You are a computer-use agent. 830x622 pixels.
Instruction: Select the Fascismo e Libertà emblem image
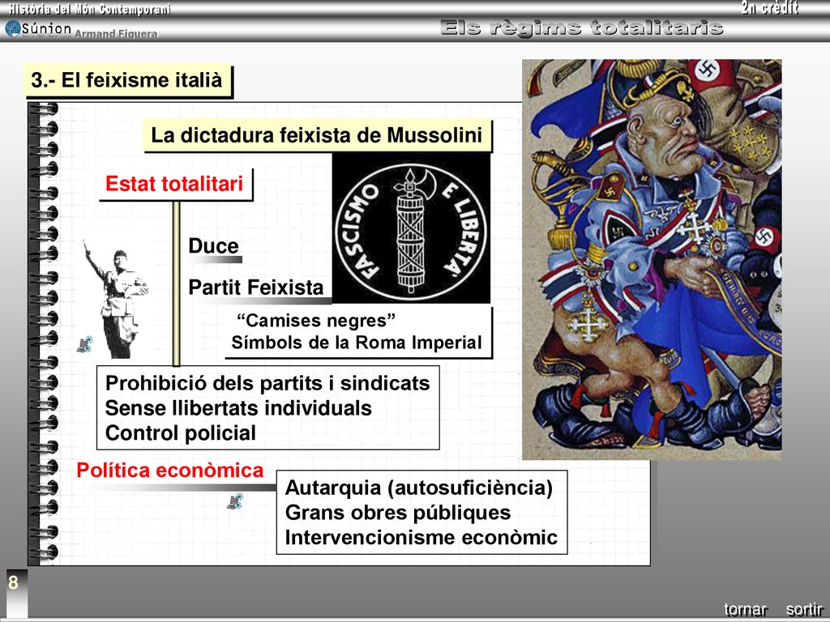(411, 228)
